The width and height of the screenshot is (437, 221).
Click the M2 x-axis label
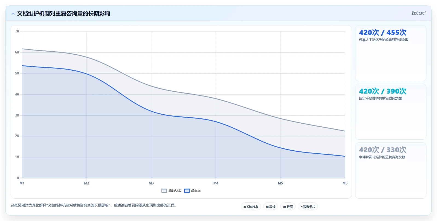(x=86, y=183)
